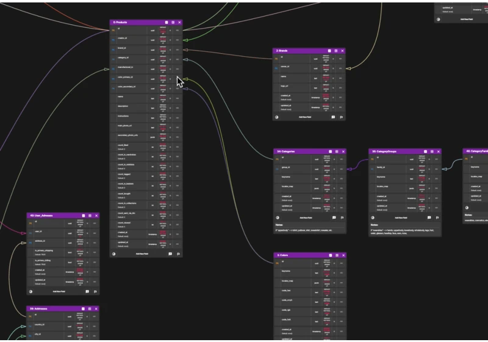Open the comment icon in Products table footer
488x342 pixels.
point(170,254)
